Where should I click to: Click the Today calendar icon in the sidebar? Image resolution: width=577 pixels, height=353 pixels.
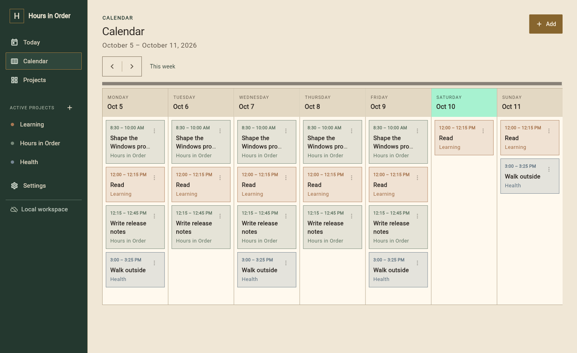pos(14,42)
